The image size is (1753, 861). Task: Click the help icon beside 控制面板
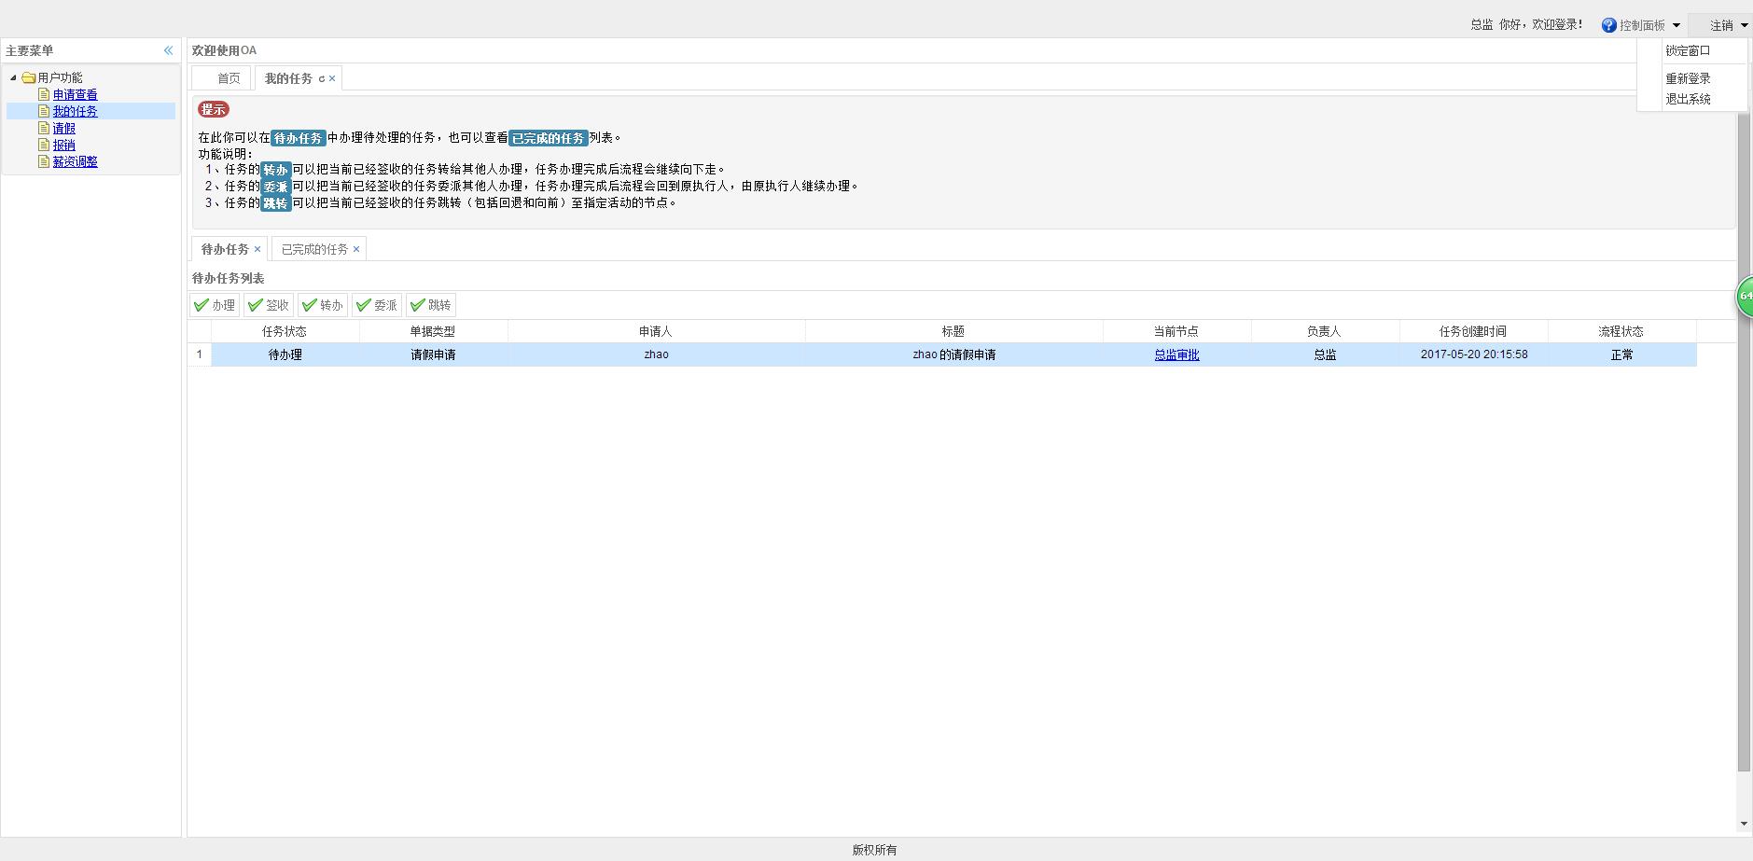click(x=1608, y=25)
